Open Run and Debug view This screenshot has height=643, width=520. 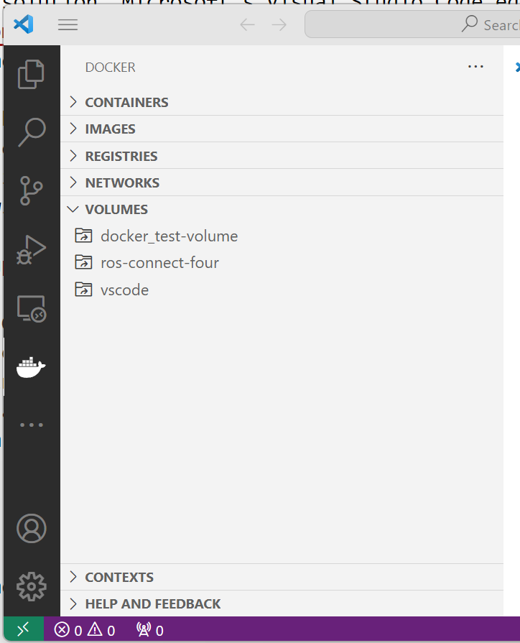31,249
